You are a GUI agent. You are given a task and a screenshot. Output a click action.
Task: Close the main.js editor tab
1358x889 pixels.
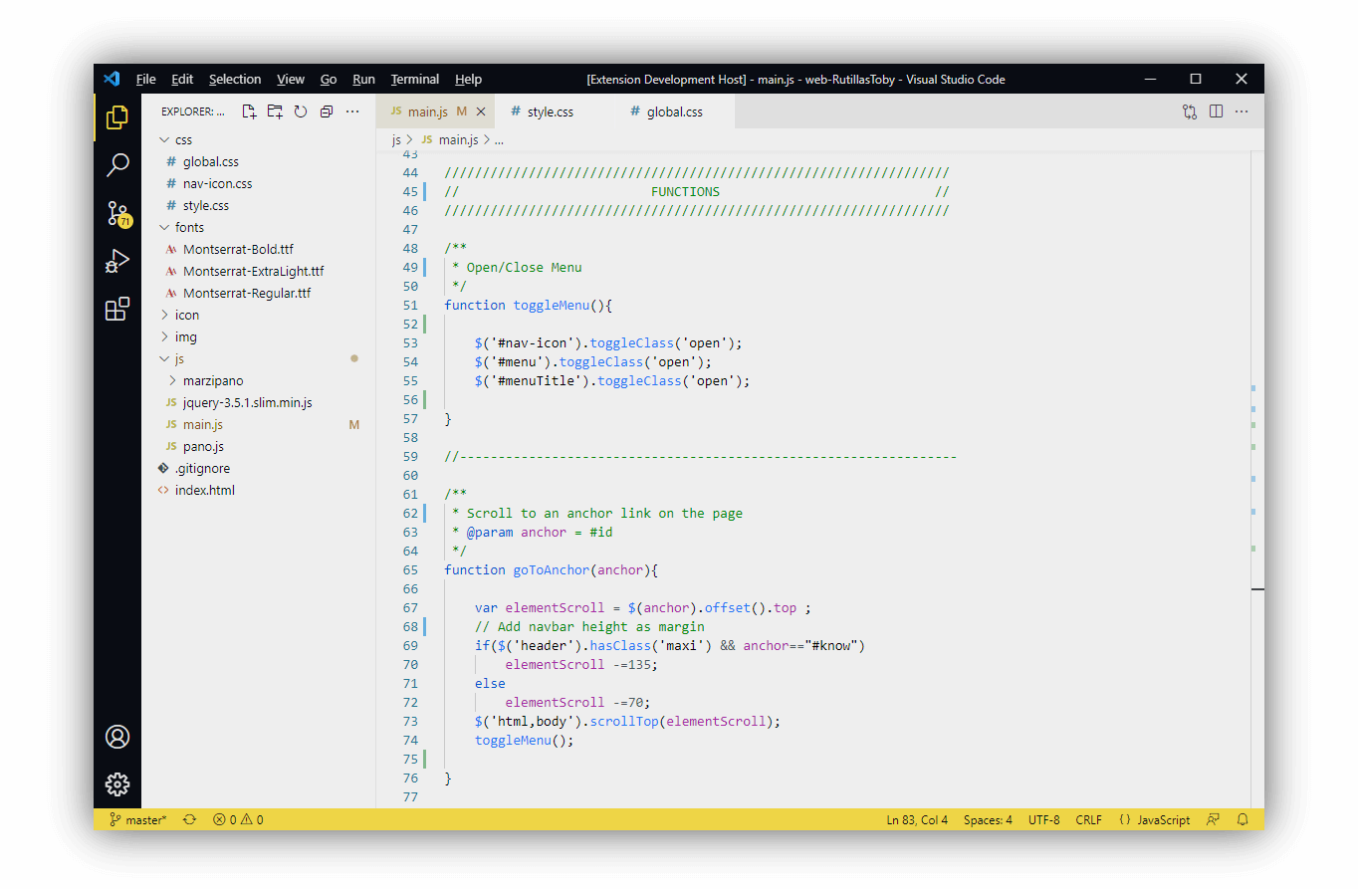click(x=481, y=111)
